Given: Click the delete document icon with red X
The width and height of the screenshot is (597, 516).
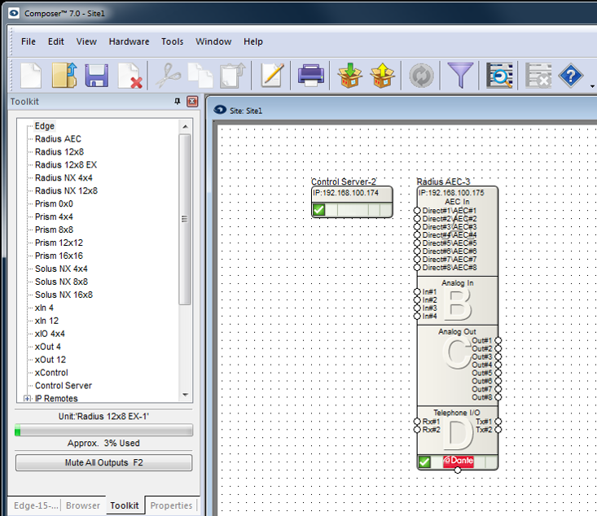Looking at the screenshot, I should tap(130, 76).
